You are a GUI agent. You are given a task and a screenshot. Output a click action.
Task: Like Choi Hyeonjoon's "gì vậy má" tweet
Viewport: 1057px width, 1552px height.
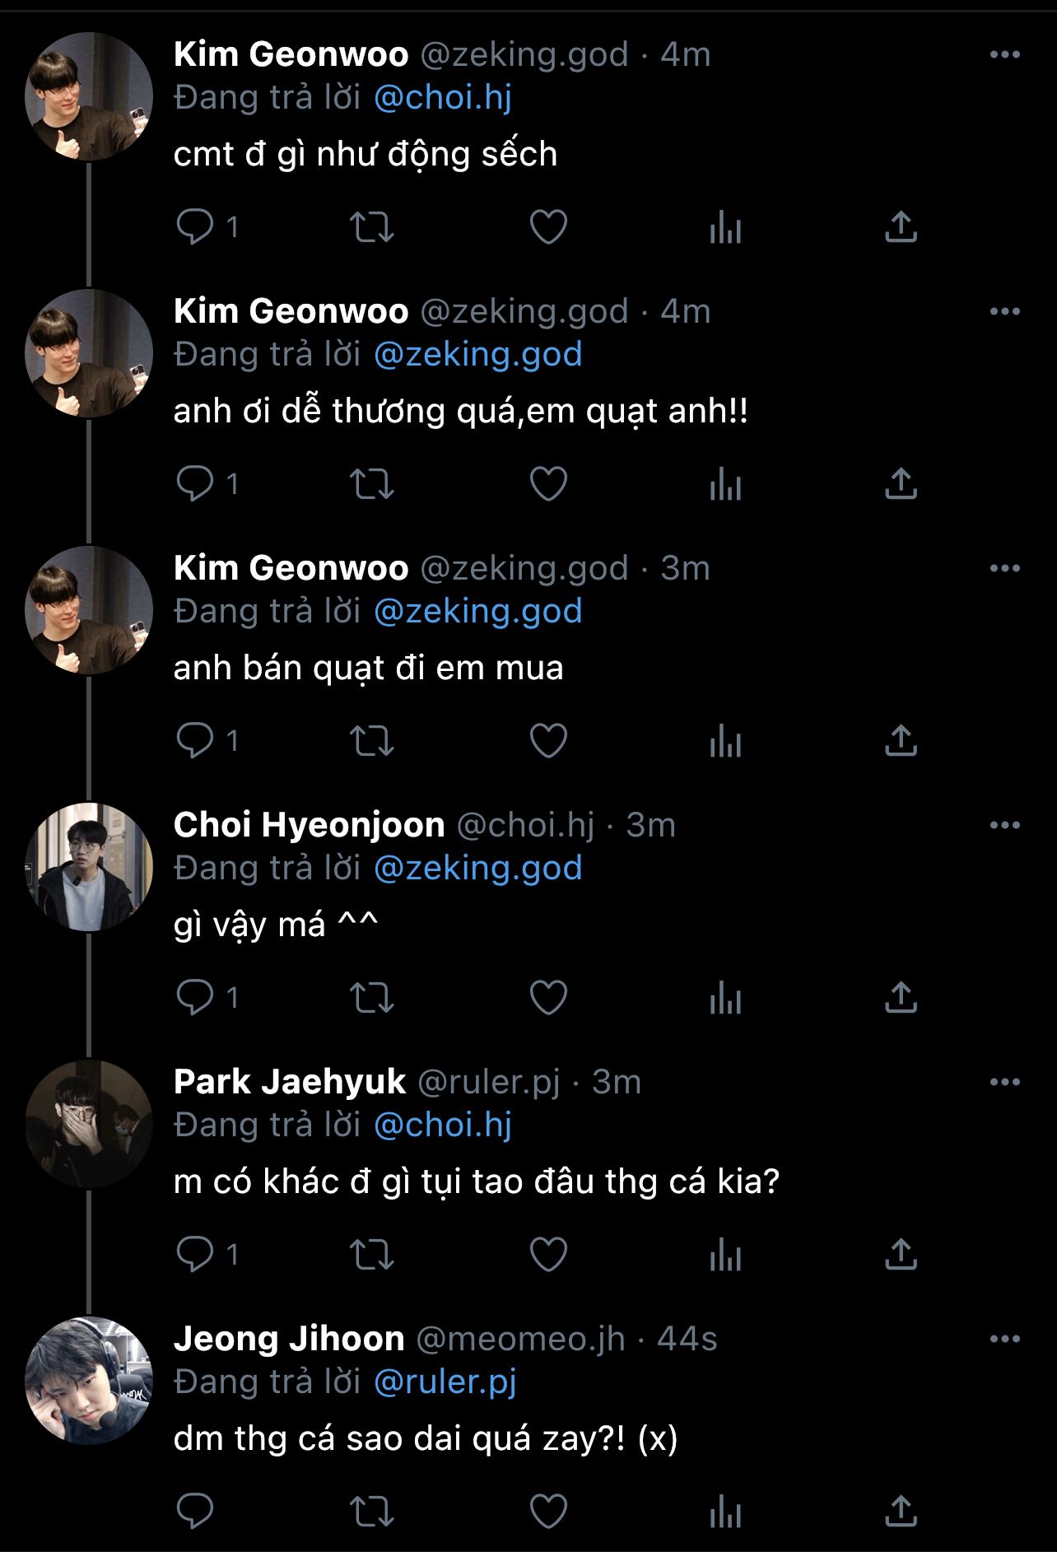click(x=548, y=997)
